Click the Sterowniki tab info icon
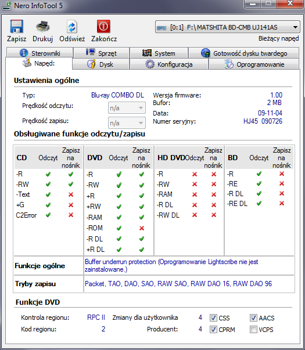Screen dimensions: 305x350 tap(24, 53)
